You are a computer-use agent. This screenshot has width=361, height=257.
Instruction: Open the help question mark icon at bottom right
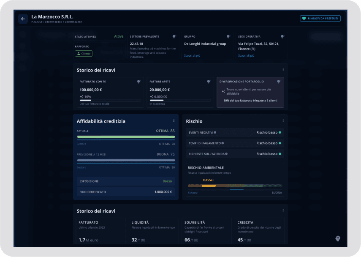pyautogui.click(x=337, y=239)
